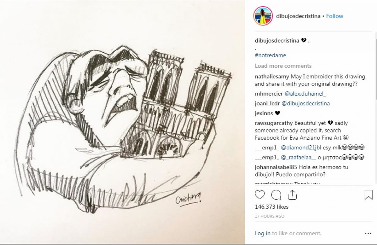
Task: Open the dibujosdecristina profile avatar
Action: click(263, 16)
